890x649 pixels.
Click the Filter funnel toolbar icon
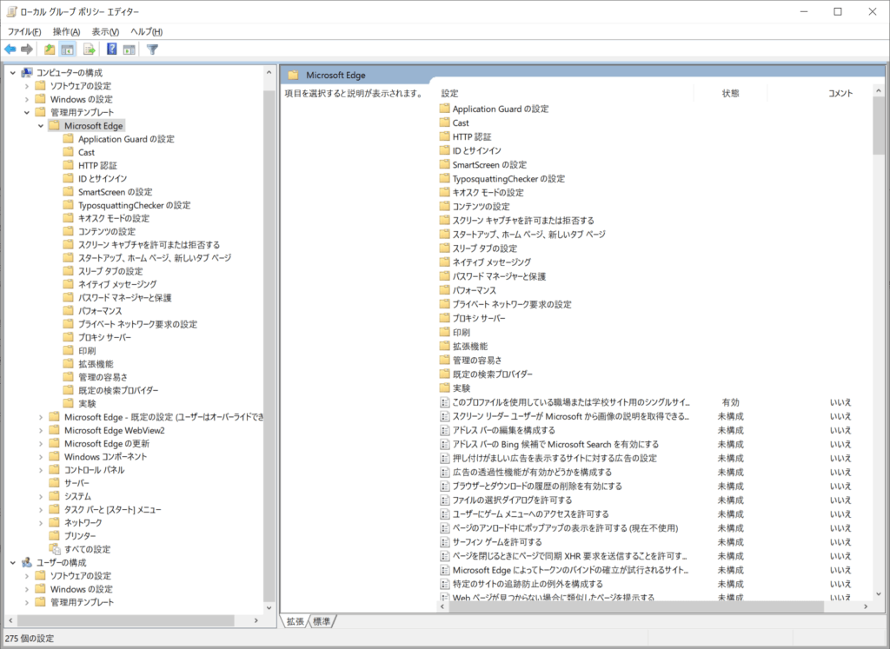[152, 50]
